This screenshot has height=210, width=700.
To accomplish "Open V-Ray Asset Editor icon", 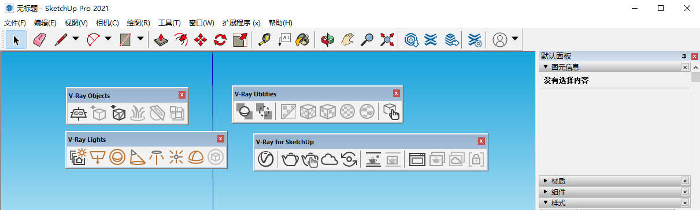I will click(265, 159).
